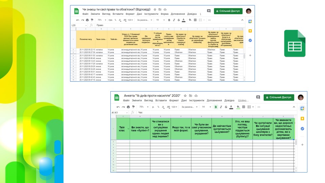Open account avatar in lower 'Анкета' spreadsheet
Screen dimensions: 325x183
coord(301,97)
